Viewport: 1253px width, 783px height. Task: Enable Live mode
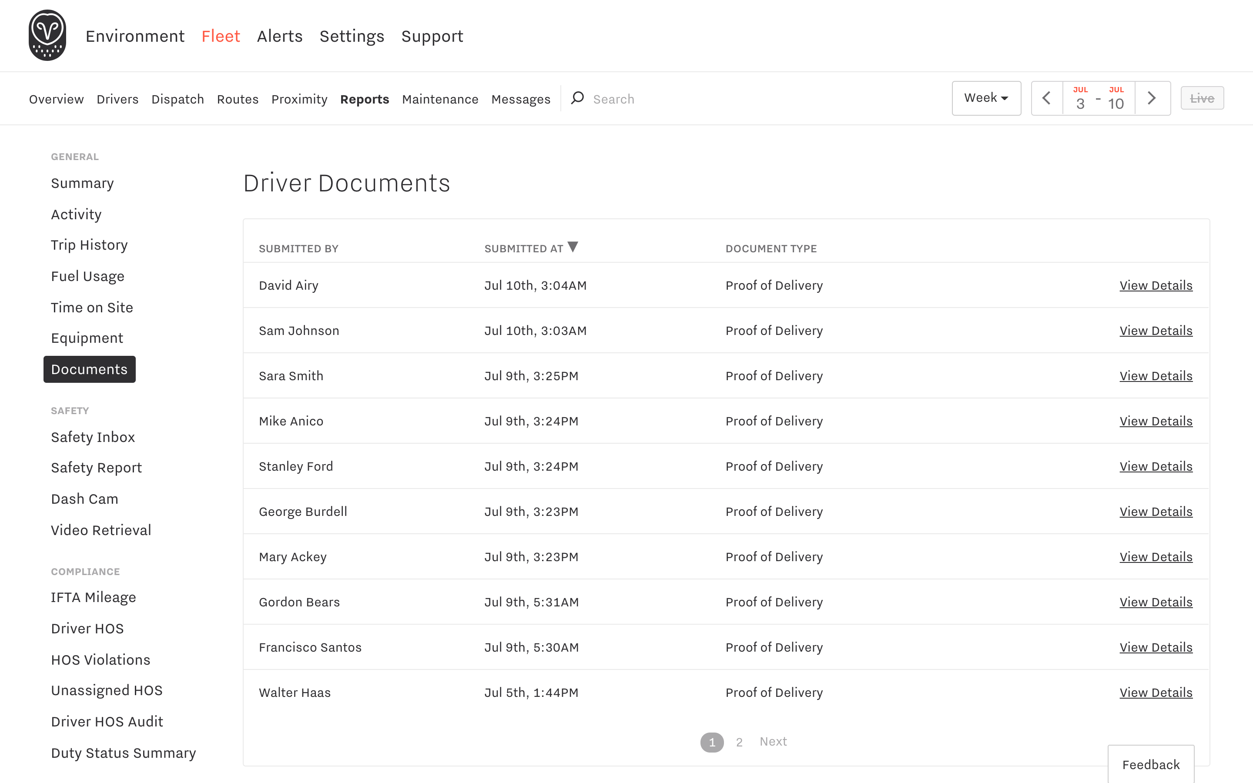[x=1202, y=98]
